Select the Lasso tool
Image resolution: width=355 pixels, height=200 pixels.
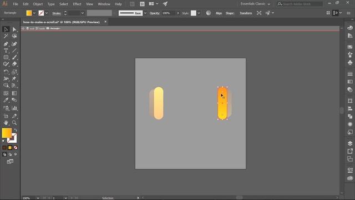[14, 36]
